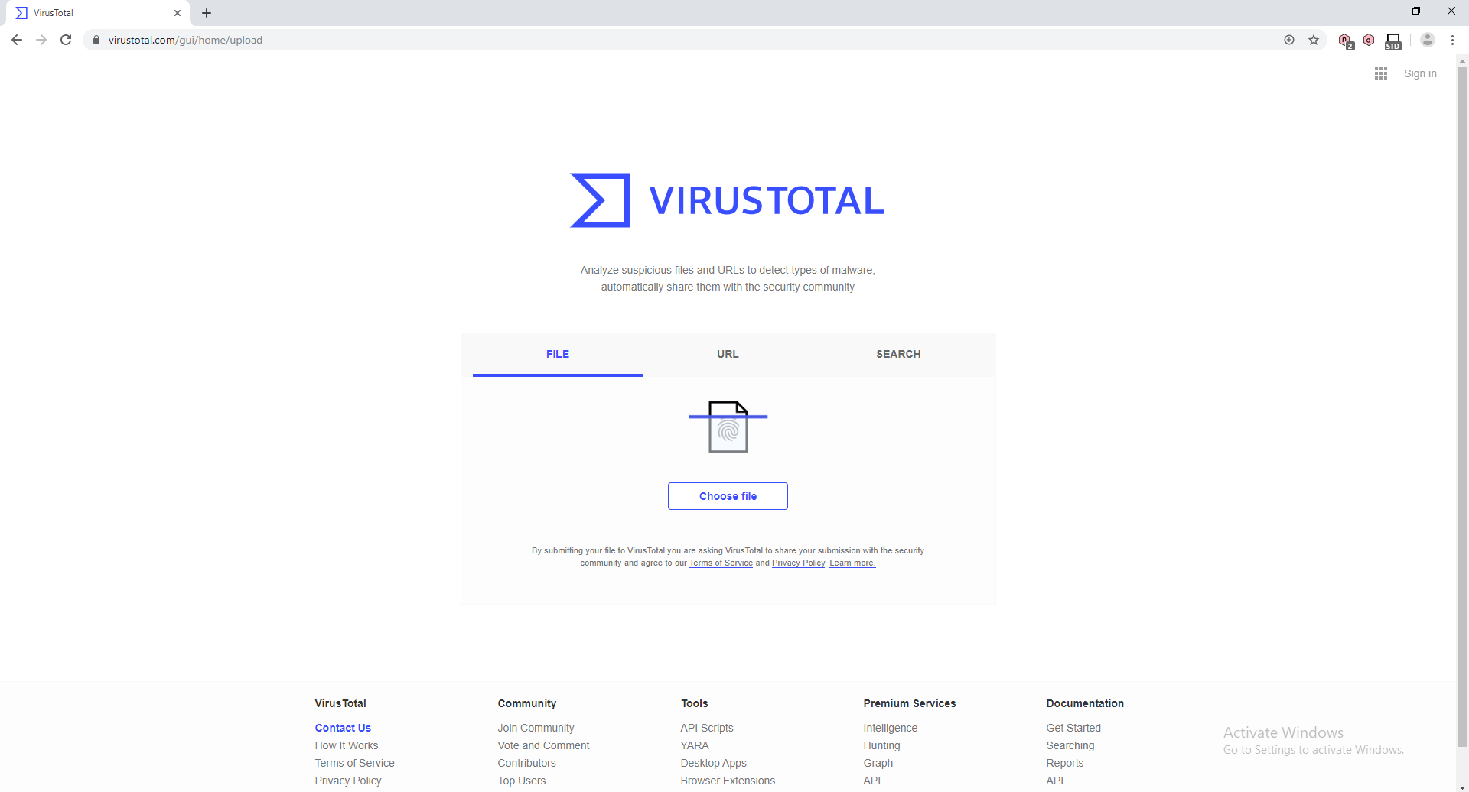
Task: Open Intelligence under Premium Services
Action: pyautogui.click(x=891, y=728)
